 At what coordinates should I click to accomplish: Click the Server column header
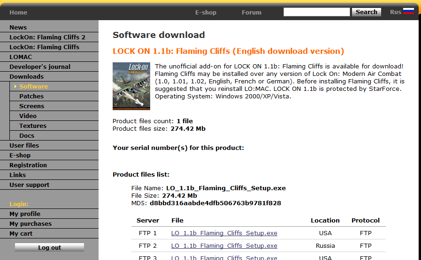148,220
